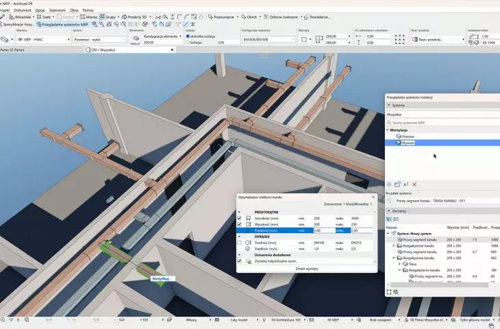This screenshot has width=500, height=329.
Task: Select the Wywiew system
Action: 408,143
